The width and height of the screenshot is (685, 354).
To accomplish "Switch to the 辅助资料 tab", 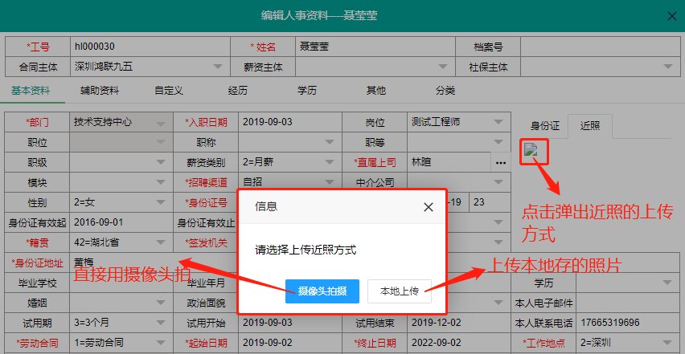I will pos(100,90).
